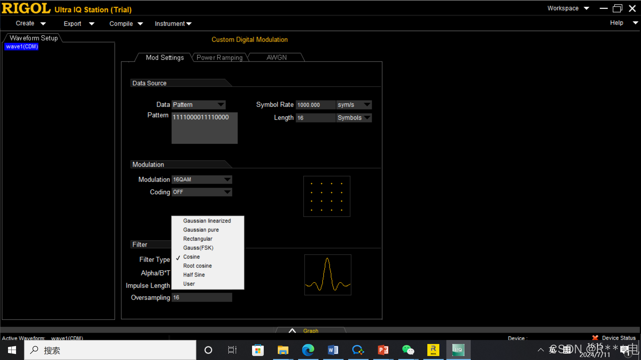Select Gaussian pure filter option

click(x=201, y=230)
